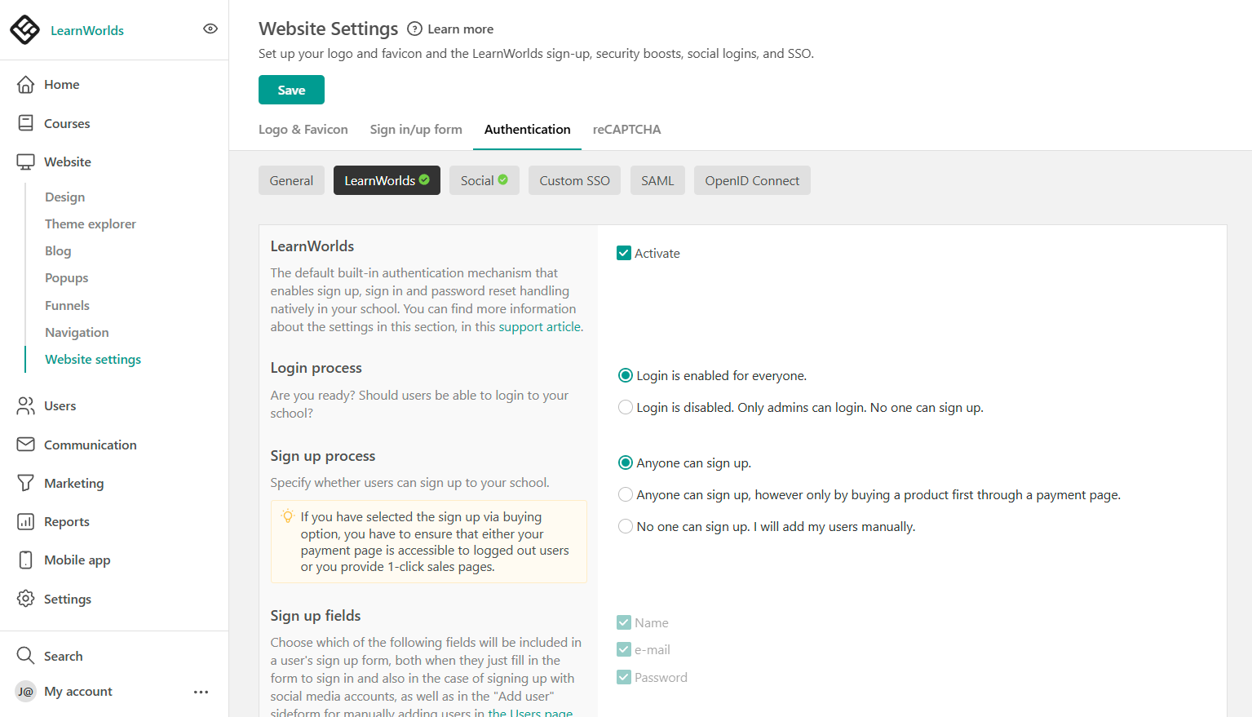
Task: Open Settings section label
Action: 68,599
